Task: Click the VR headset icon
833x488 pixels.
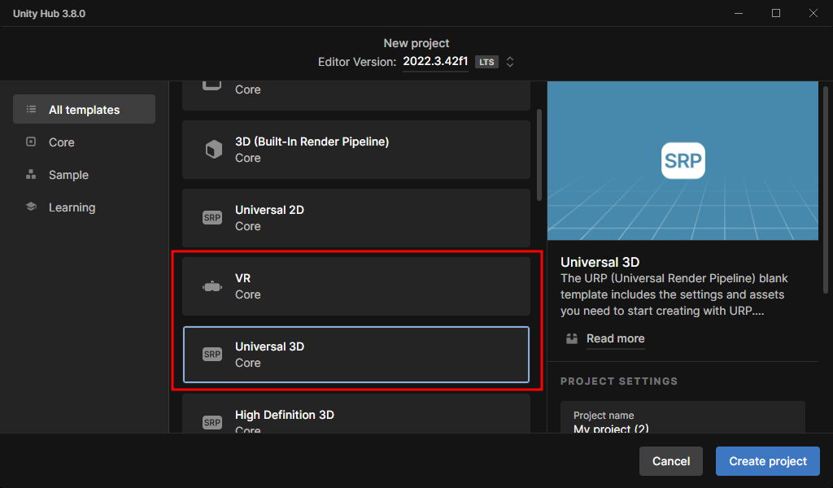Action: tap(212, 286)
